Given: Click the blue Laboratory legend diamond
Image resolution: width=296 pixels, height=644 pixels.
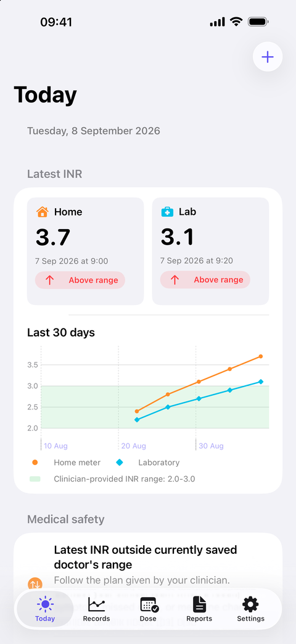Looking at the screenshot, I should [119, 462].
